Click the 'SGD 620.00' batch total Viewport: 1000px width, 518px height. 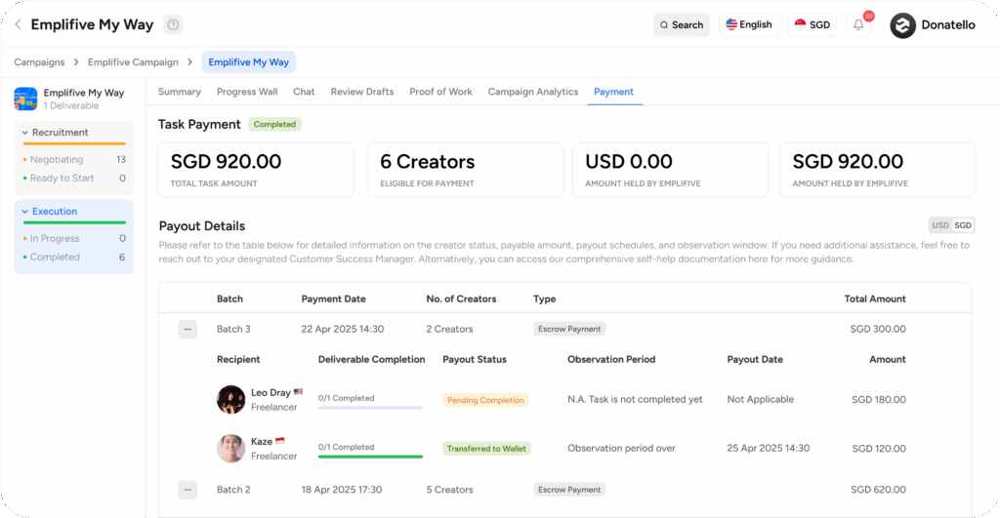[x=878, y=490]
